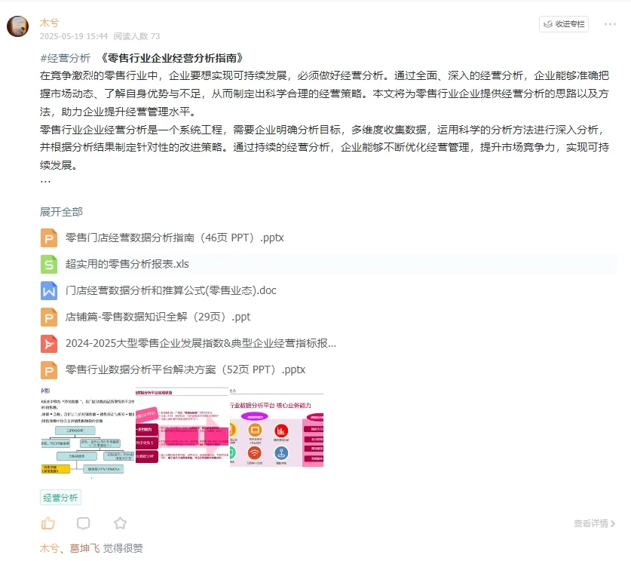Open file 店铺篇-零售数据知识全解（29页）.ppt
Image resolution: width=631 pixels, height=561 pixels.
[x=158, y=317]
